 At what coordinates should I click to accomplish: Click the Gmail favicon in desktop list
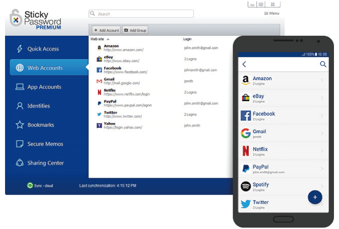pyautogui.click(x=99, y=82)
